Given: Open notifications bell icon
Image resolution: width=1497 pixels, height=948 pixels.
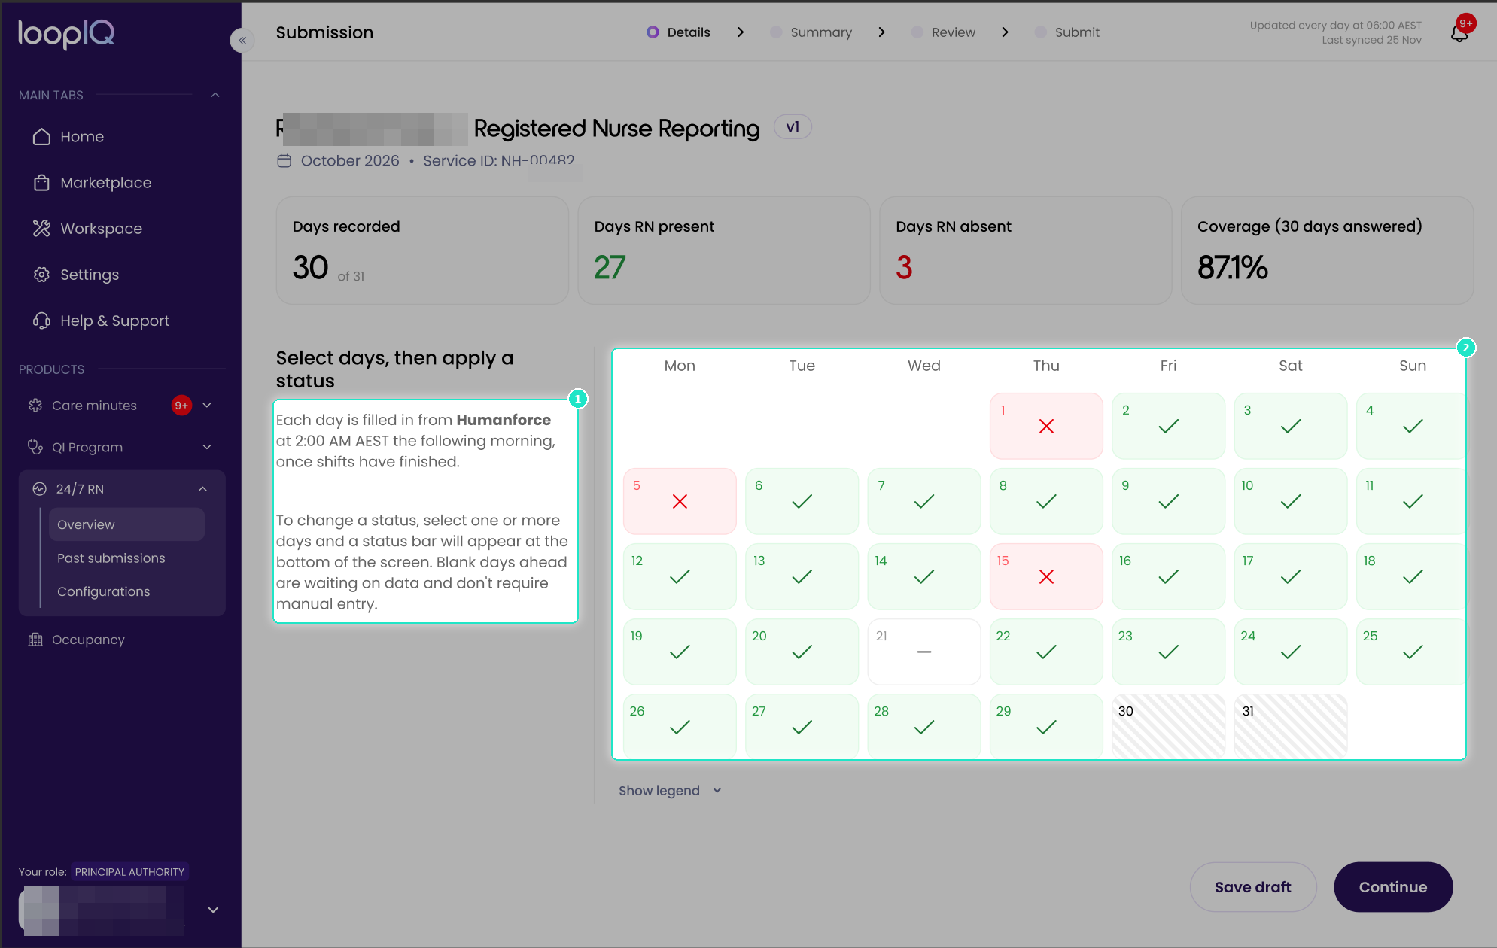Looking at the screenshot, I should (1459, 32).
